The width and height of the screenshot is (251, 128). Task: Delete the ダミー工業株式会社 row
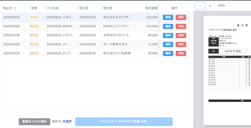tap(181, 44)
